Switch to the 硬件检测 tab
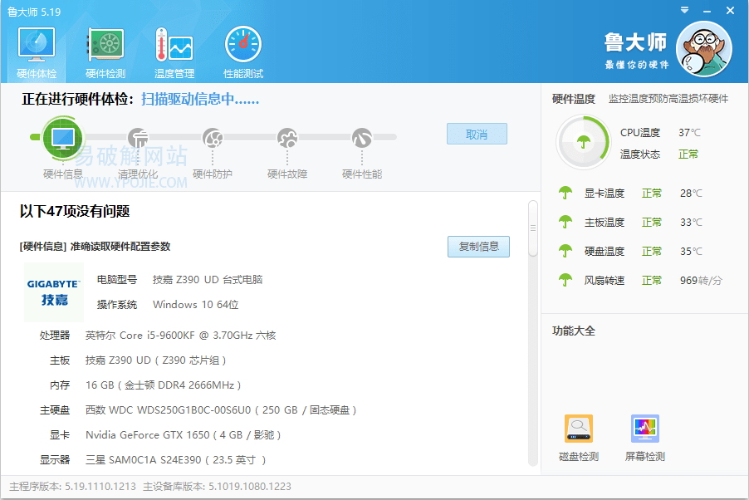Viewport: 749px width, 500px height. coord(105,52)
